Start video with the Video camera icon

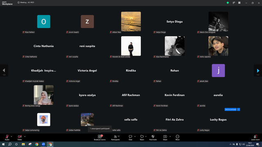pos(20,137)
